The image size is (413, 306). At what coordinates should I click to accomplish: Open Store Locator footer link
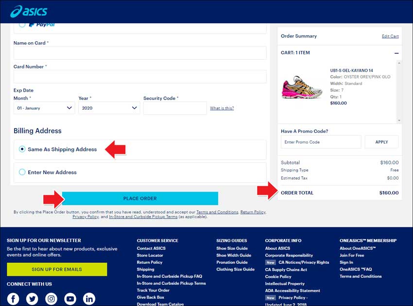click(x=150, y=255)
